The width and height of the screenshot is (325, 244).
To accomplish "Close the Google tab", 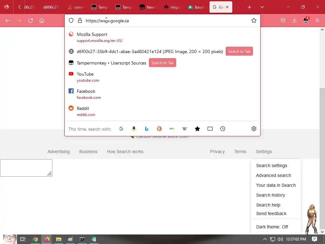I will coord(227,7).
